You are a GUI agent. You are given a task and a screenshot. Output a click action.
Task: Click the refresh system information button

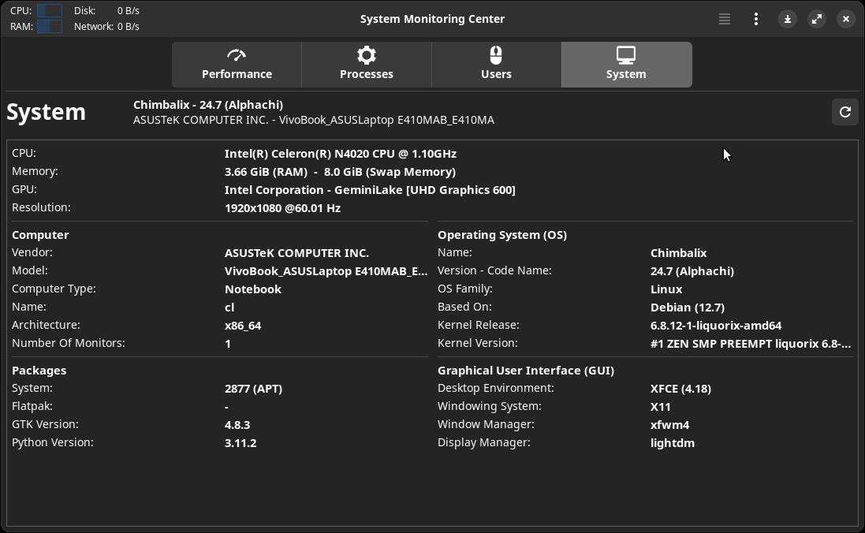[x=845, y=112]
